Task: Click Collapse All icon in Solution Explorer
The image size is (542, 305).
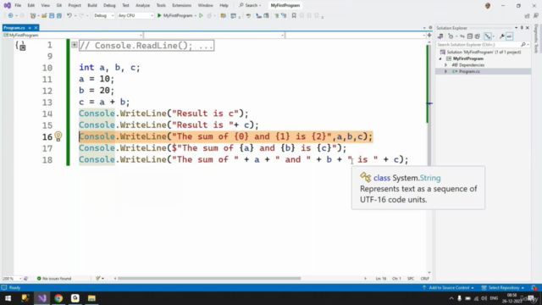Action: click(x=470, y=36)
